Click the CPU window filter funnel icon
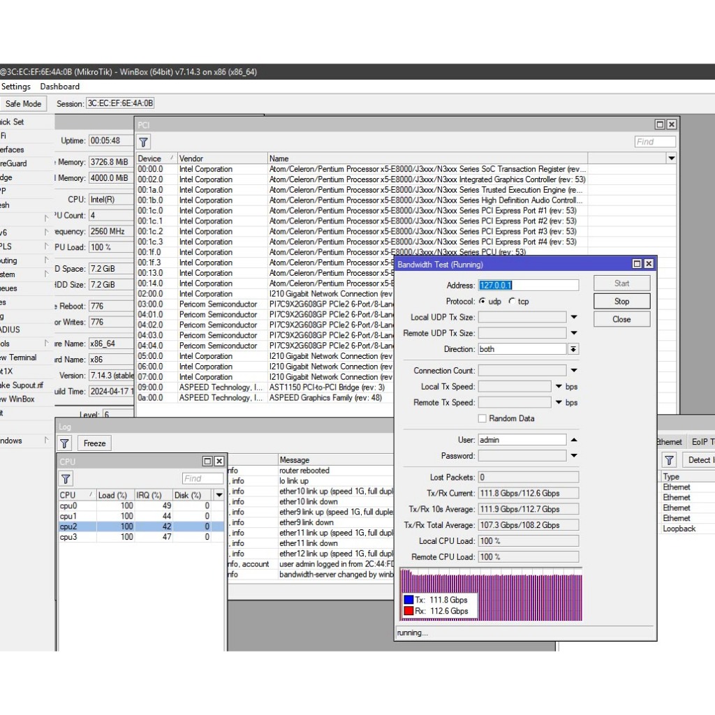 [66, 478]
